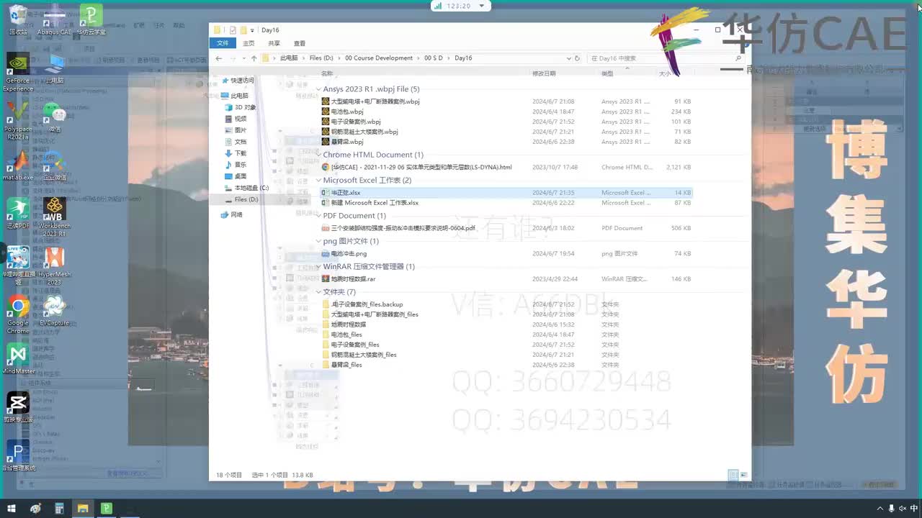The width and height of the screenshot is (922, 518).
Task: Switch to large icons view in status bar
Action: point(743,475)
